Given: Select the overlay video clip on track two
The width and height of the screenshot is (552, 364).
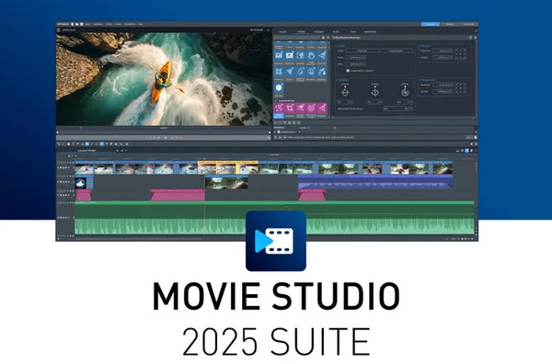Looking at the screenshot, I should click(226, 183).
